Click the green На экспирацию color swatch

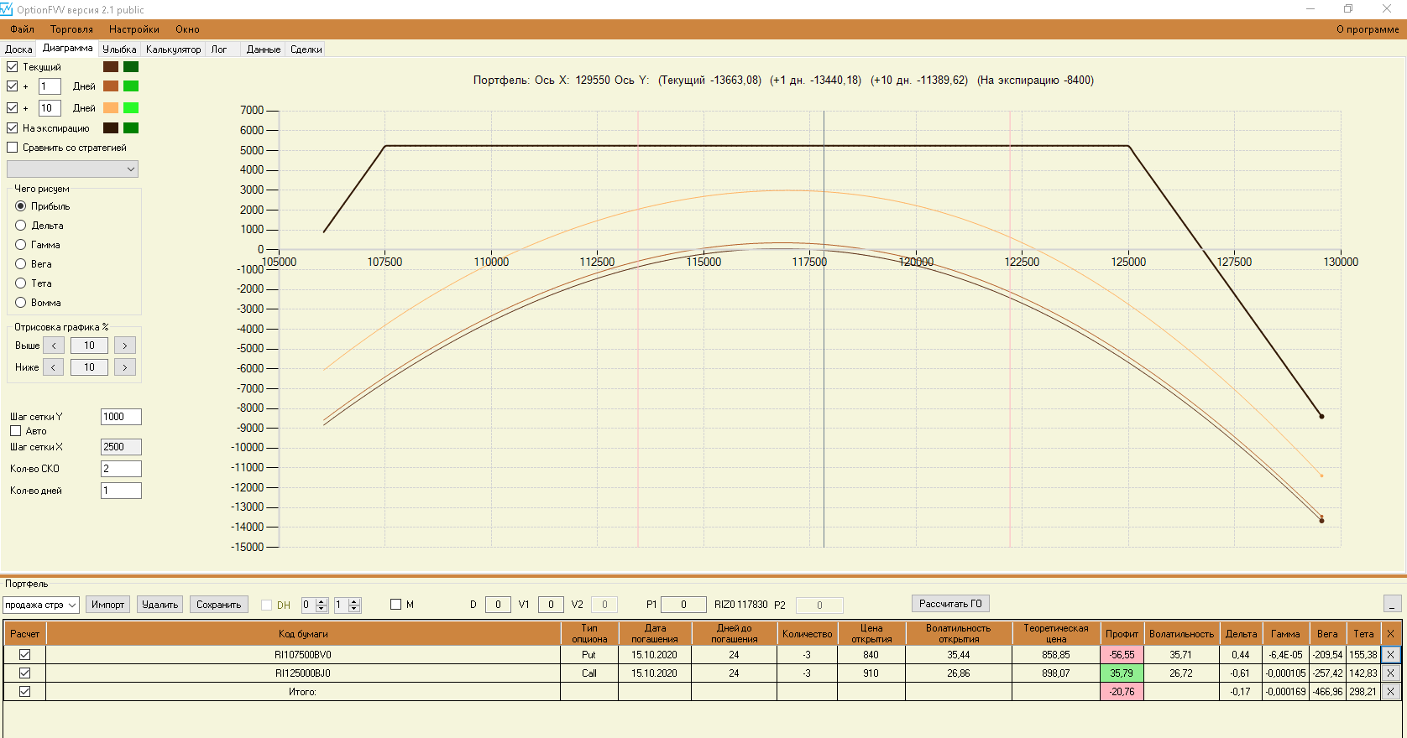(131, 128)
